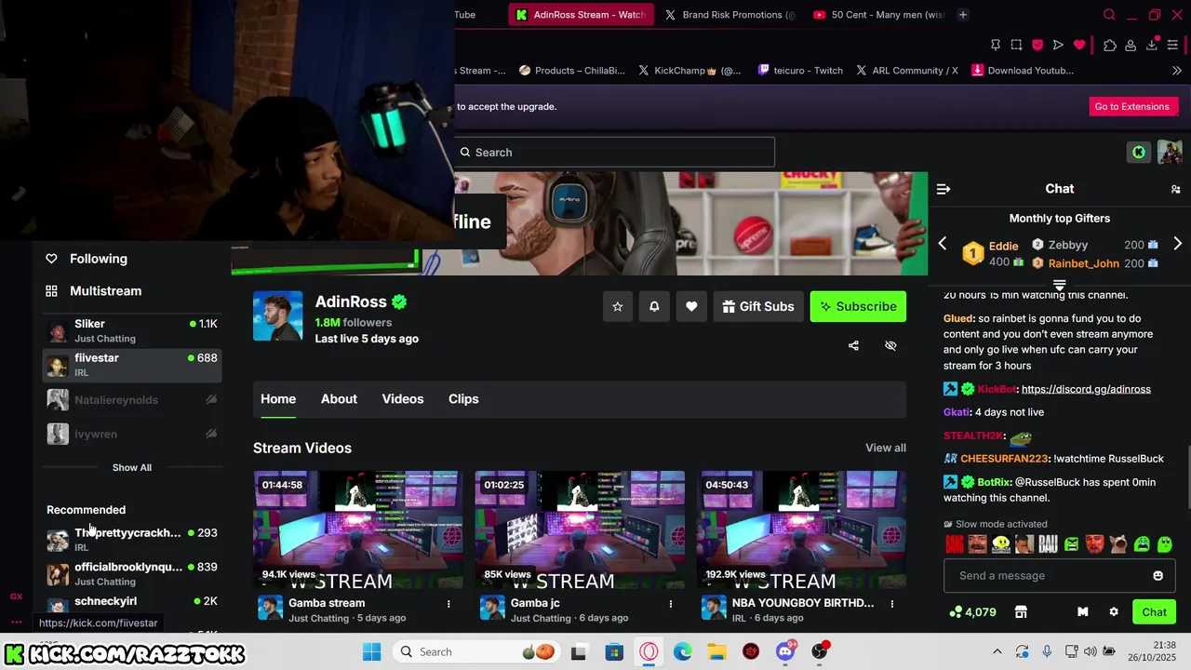Open the chat users icon beside Chat title

click(x=1175, y=189)
